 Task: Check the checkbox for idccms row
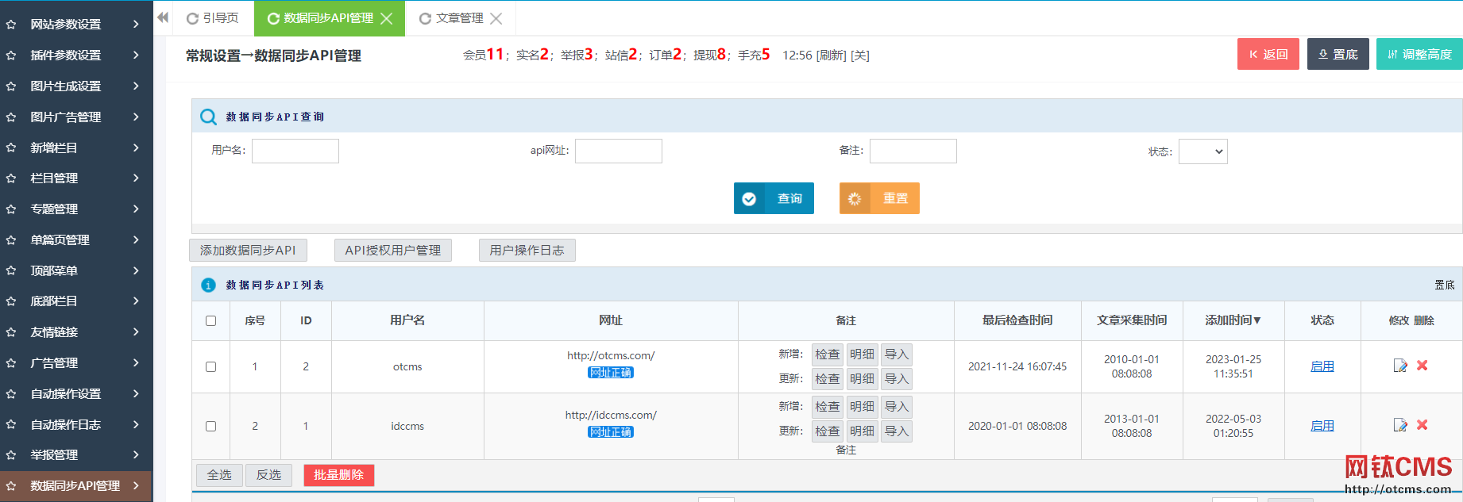[210, 426]
